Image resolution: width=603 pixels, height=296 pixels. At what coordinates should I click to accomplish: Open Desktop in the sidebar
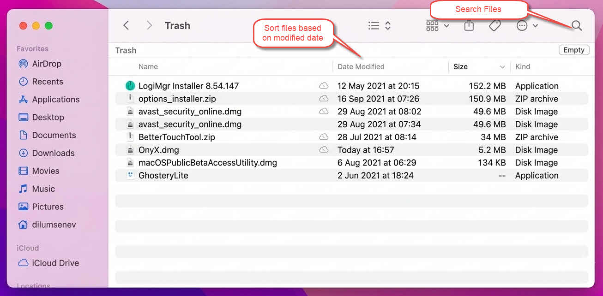pos(41,117)
